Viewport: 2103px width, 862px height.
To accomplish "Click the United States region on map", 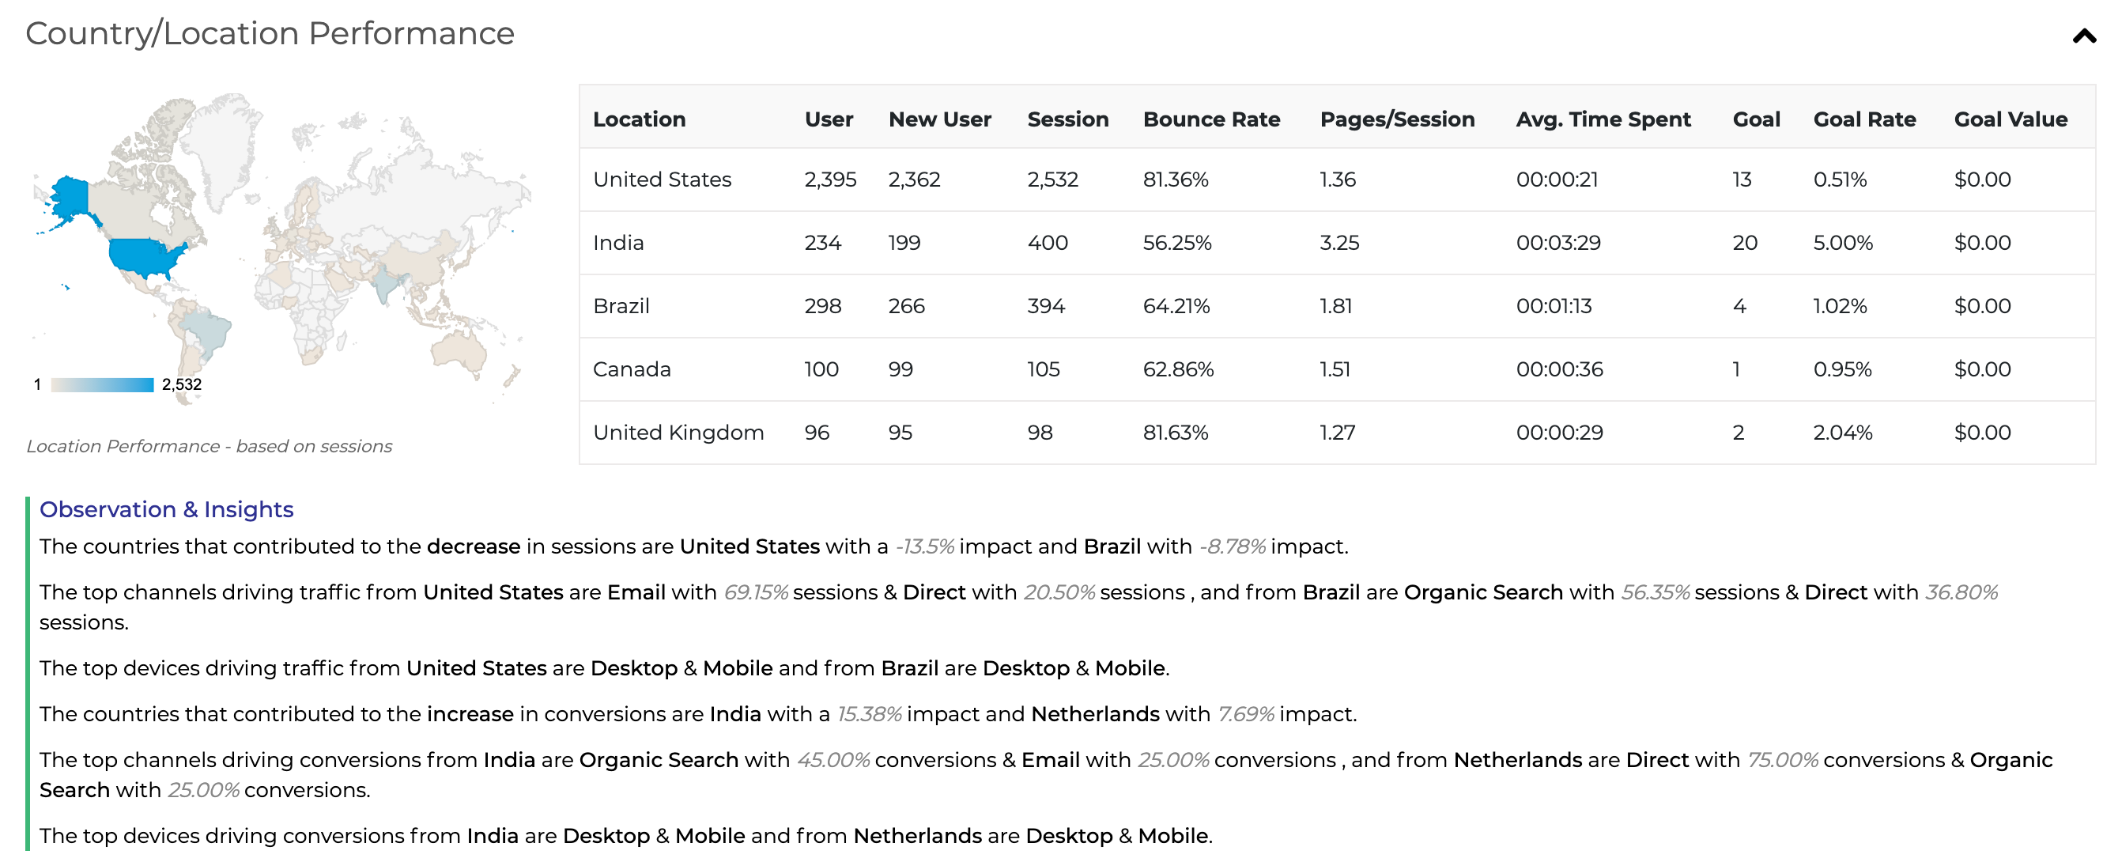I will [x=144, y=257].
